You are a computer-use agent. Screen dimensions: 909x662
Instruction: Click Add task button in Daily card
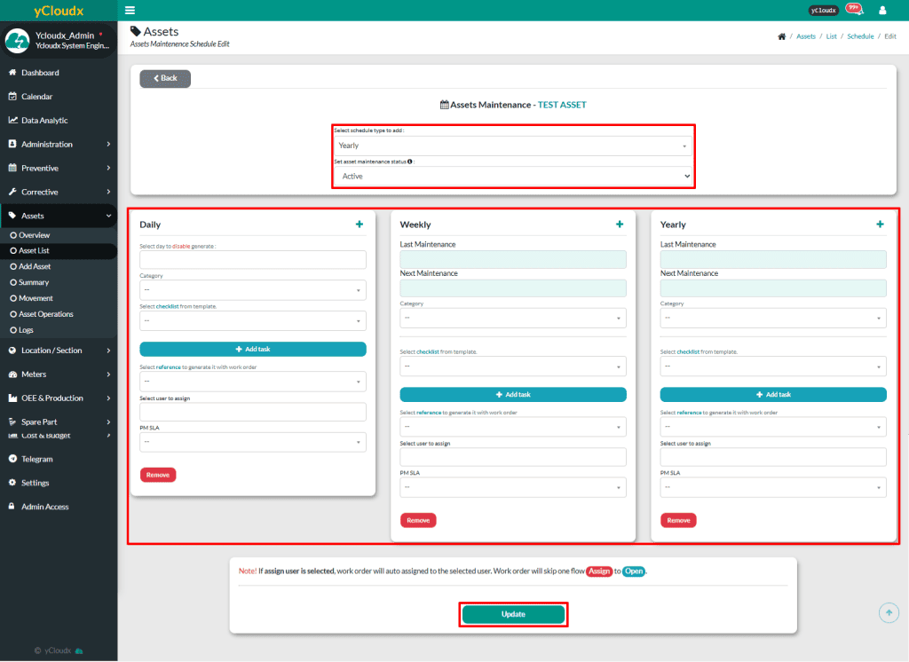coord(253,350)
